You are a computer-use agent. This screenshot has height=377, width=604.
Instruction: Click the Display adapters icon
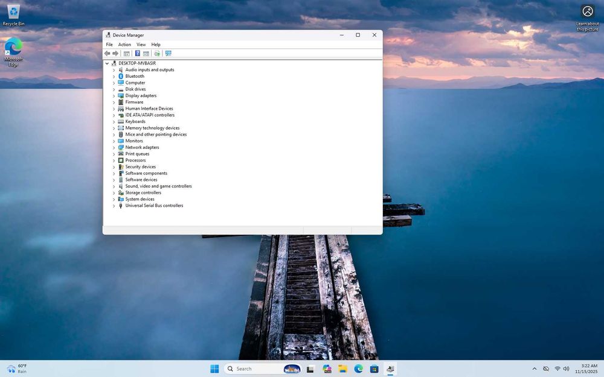click(121, 95)
